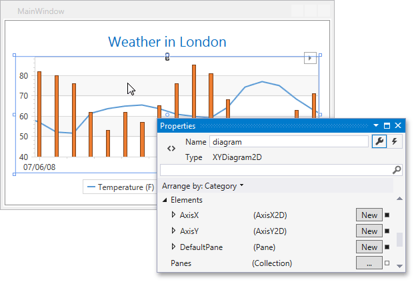414x282 pixels.
Task: Click the Panes property marker square
Action: pyautogui.click(x=387, y=263)
